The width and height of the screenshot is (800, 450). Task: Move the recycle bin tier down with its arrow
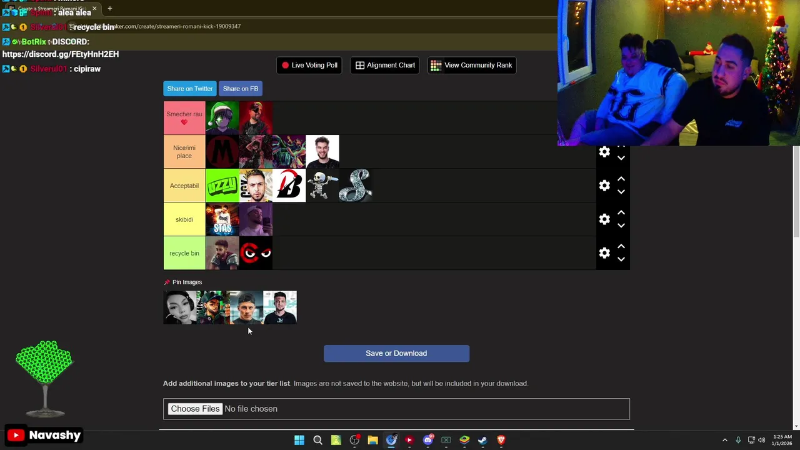(x=621, y=259)
